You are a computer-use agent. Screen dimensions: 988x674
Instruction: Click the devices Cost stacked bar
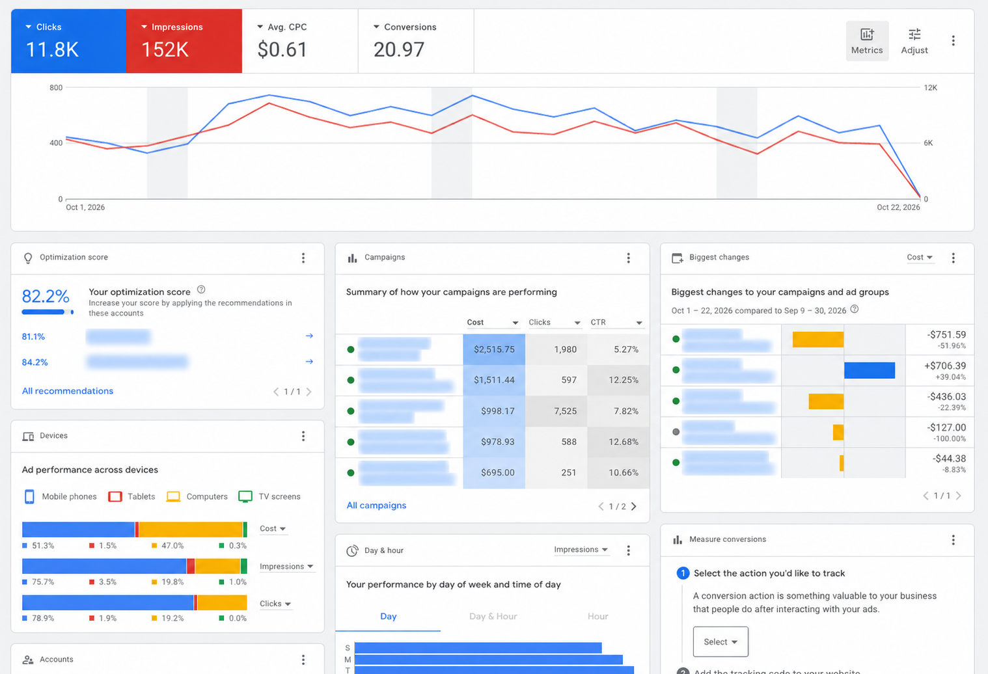(135, 529)
